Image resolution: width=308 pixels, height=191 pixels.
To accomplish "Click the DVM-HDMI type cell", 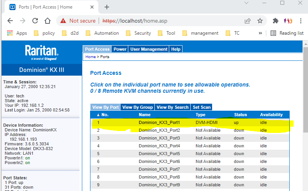I will click(x=207, y=122).
